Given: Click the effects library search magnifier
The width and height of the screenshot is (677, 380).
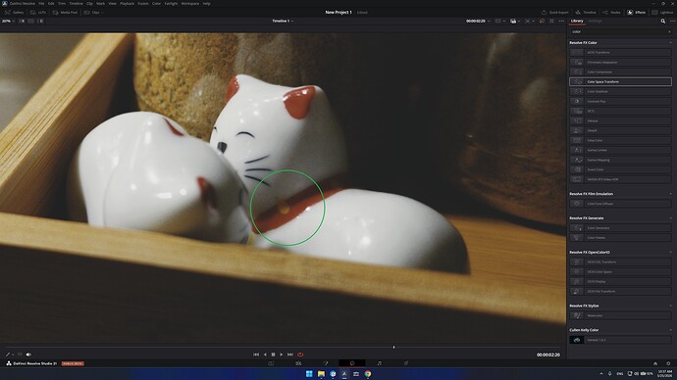Looking at the screenshot, I should [662, 22].
